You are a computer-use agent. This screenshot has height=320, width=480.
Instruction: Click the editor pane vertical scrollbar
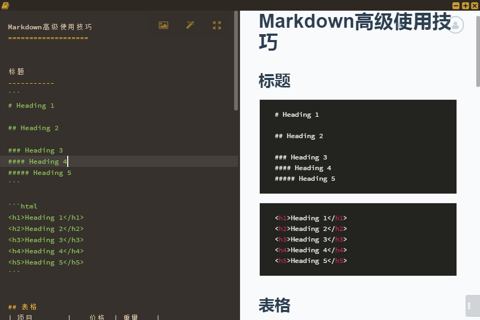click(236, 61)
